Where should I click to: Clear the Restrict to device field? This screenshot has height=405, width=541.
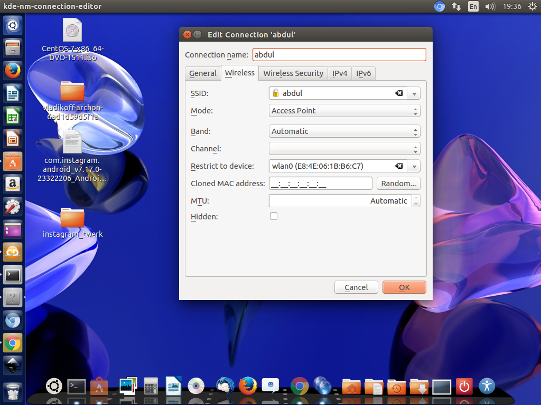click(x=399, y=166)
